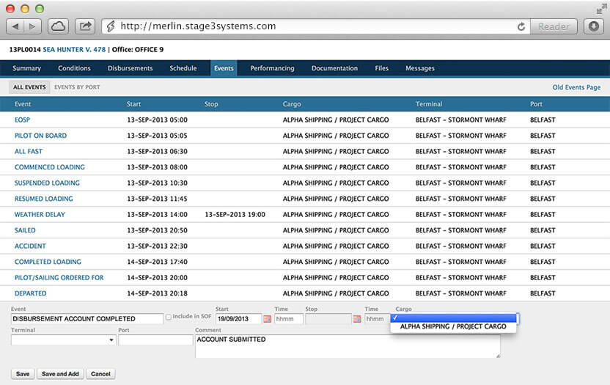Switch to the Disbursements tab
Screen dimensions: 610x385
pos(130,68)
